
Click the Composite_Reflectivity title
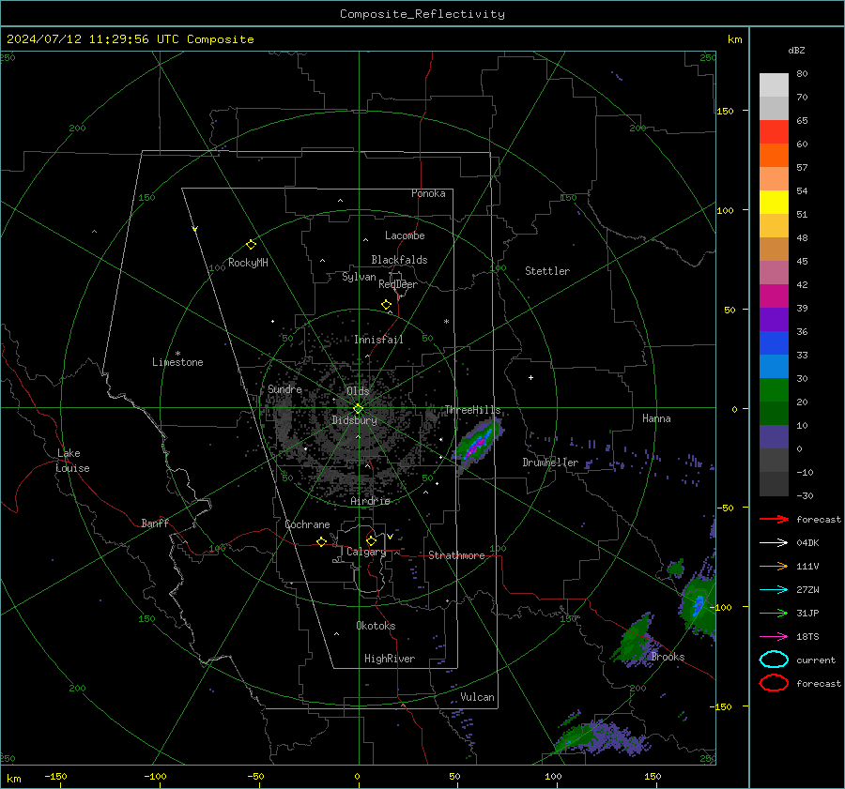[422, 14]
